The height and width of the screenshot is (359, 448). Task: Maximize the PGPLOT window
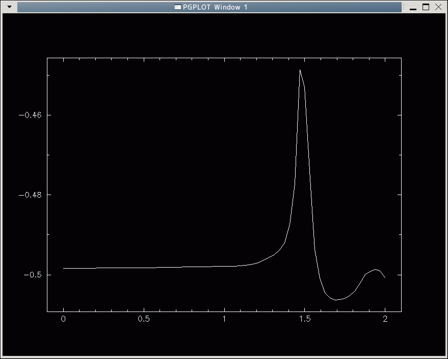click(x=426, y=7)
